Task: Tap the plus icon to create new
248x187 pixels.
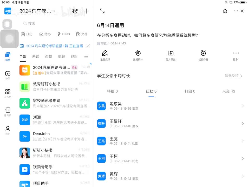Action: point(86,11)
